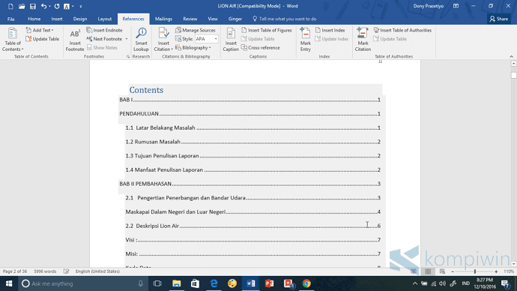Go to Next Footnote
This screenshot has height=291, width=517.
pyautogui.click(x=104, y=39)
